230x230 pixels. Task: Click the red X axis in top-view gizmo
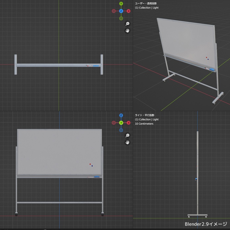tap(128, 11)
